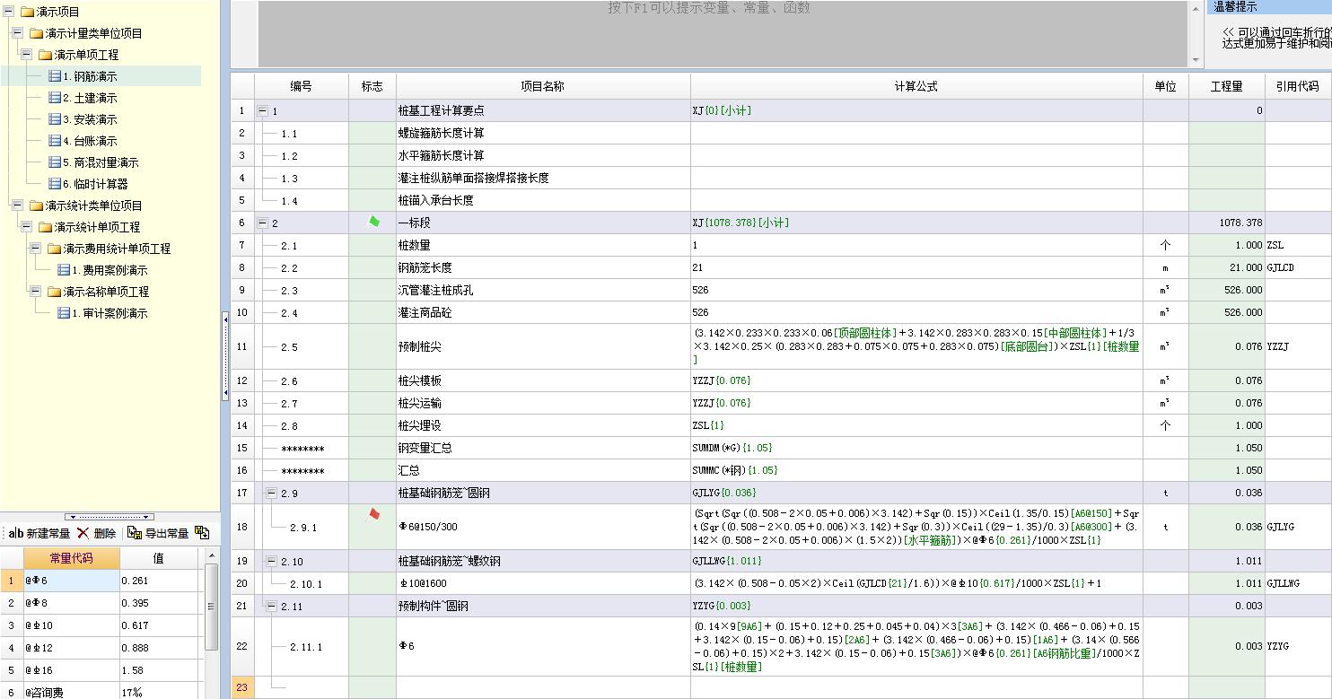Click the 计算公式 column header

(x=916, y=86)
